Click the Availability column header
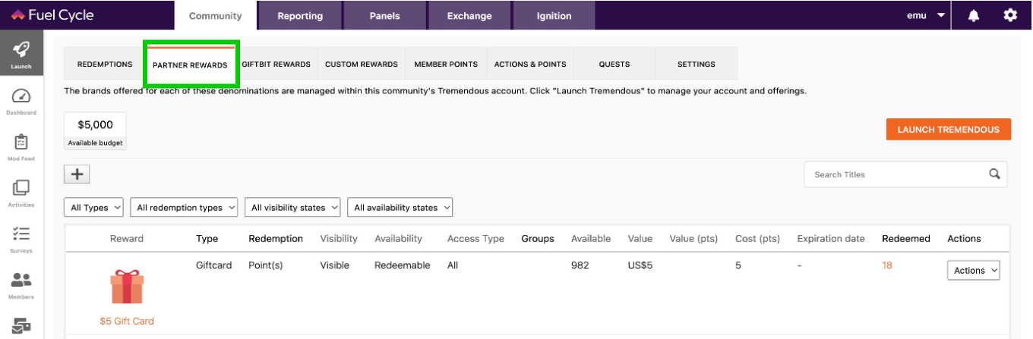 click(x=398, y=238)
